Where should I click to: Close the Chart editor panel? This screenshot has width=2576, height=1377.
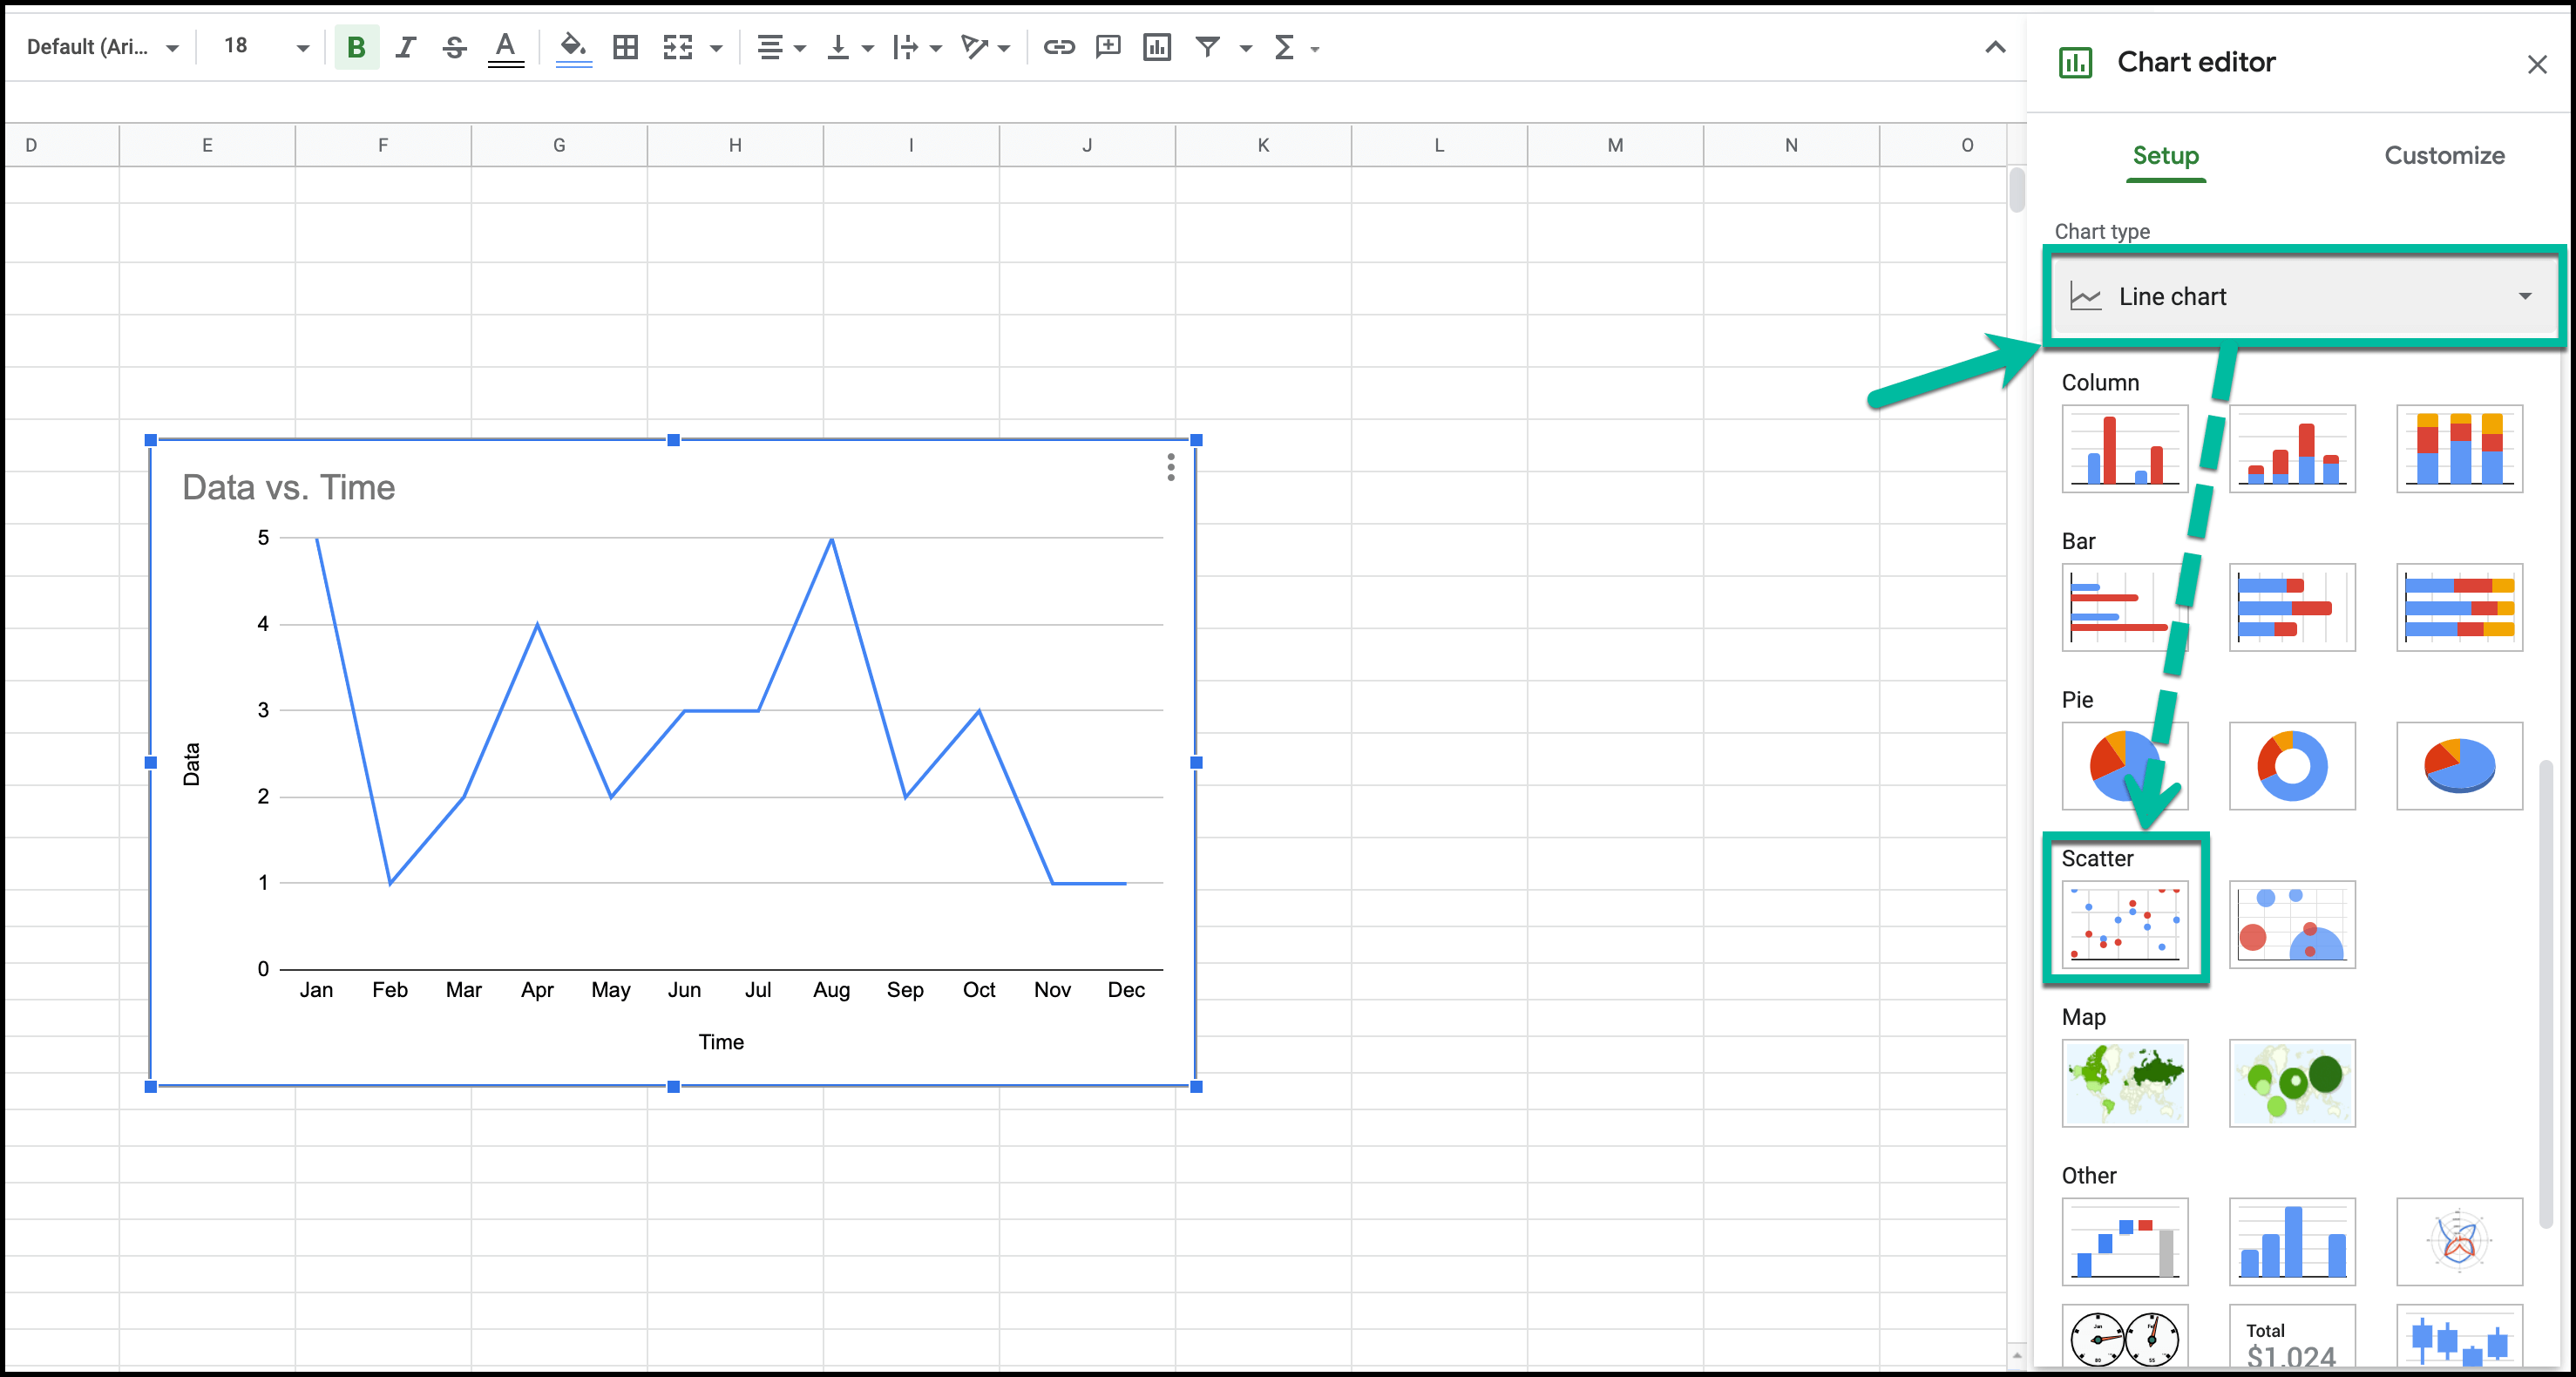tap(2537, 65)
